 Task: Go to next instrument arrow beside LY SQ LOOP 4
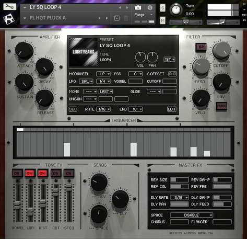click(127, 7)
